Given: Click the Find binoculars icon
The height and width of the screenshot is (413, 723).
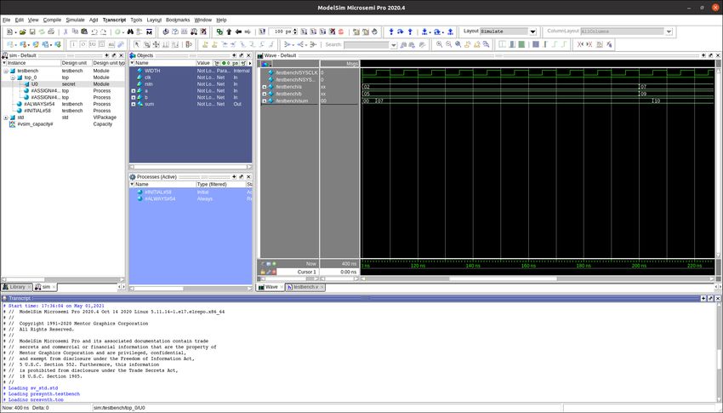Looking at the screenshot, I should pos(130,32).
